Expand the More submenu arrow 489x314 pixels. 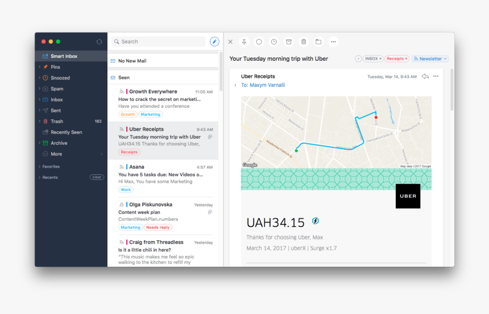(x=101, y=154)
